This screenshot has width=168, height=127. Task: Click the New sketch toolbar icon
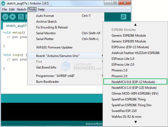pyautogui.click(x=21, y=17)
